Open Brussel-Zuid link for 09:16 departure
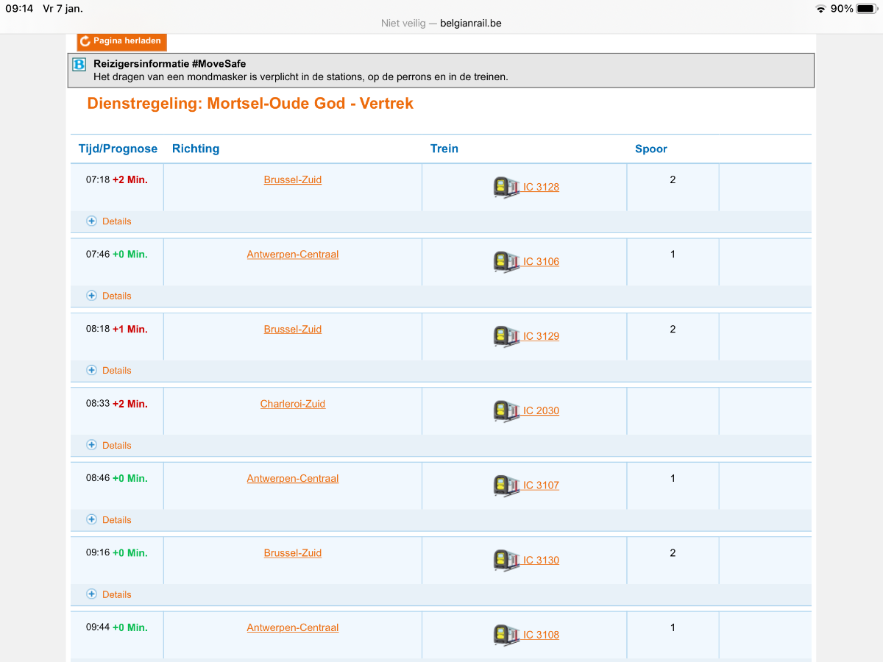Screen dimensions: 883x662 [292, 553]
